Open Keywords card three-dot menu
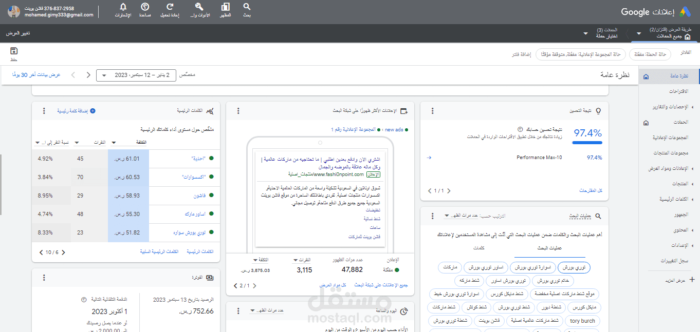Screen dimensions: 700x332 point(44,111)
